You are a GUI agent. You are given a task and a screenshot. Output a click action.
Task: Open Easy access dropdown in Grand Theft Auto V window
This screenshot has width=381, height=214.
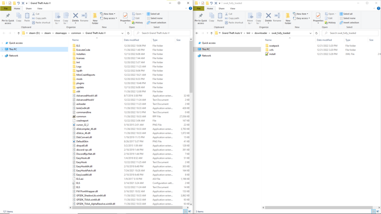109,18
